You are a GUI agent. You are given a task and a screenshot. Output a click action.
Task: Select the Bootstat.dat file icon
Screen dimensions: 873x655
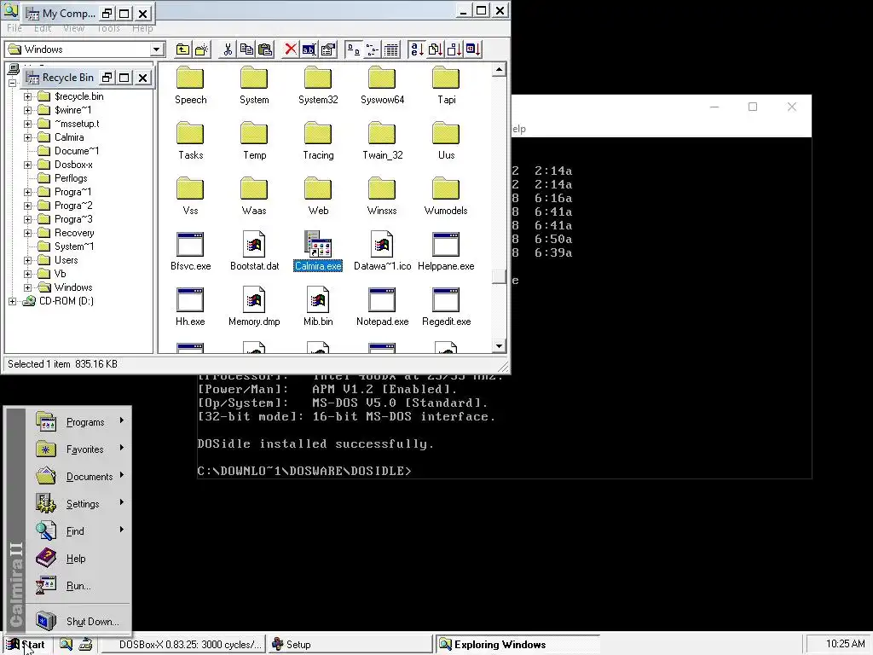coord(254,252)
